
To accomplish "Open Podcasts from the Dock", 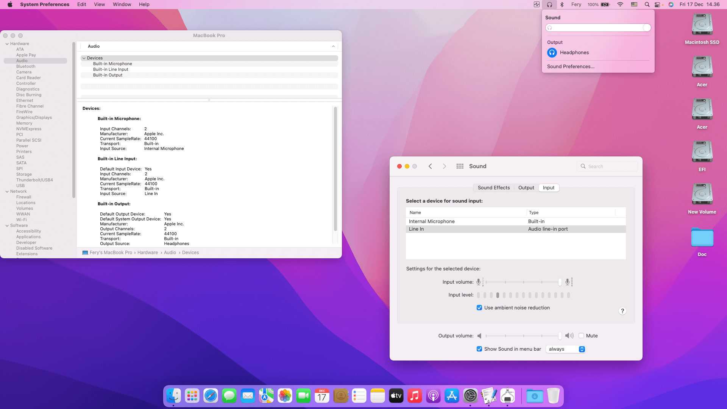I will point(433,395).
